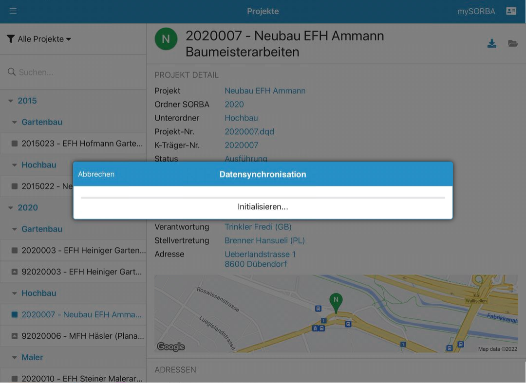526x383 pixels.
Task: Select project 2015023 EFH Hofmann
Action: (78, 144)
